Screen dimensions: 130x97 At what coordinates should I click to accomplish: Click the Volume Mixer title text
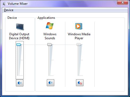click(18, 4)
